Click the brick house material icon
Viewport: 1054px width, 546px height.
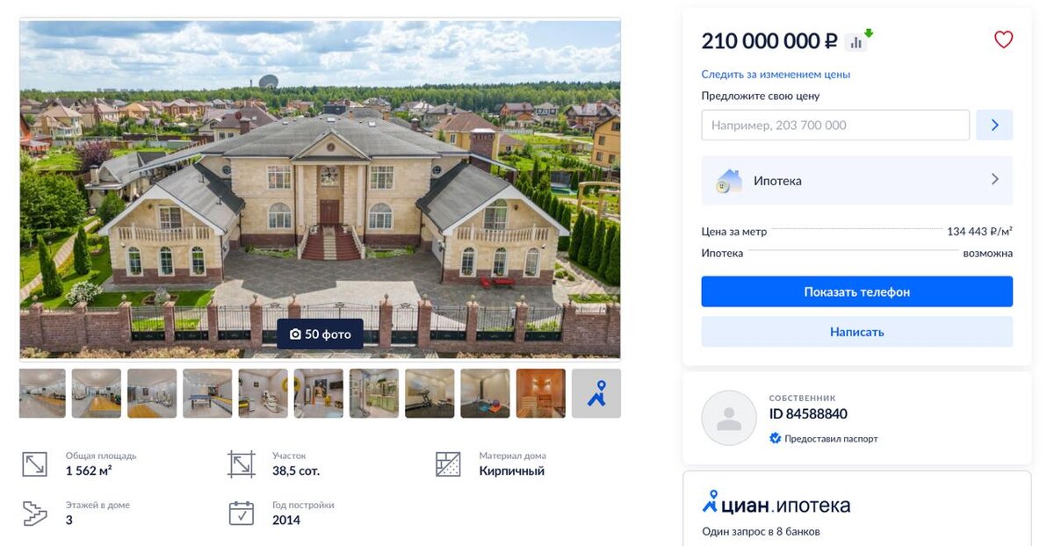[448, 464]
